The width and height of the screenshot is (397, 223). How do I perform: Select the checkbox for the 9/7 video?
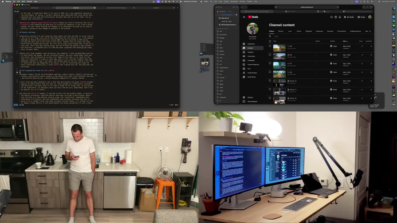point(270,63)
